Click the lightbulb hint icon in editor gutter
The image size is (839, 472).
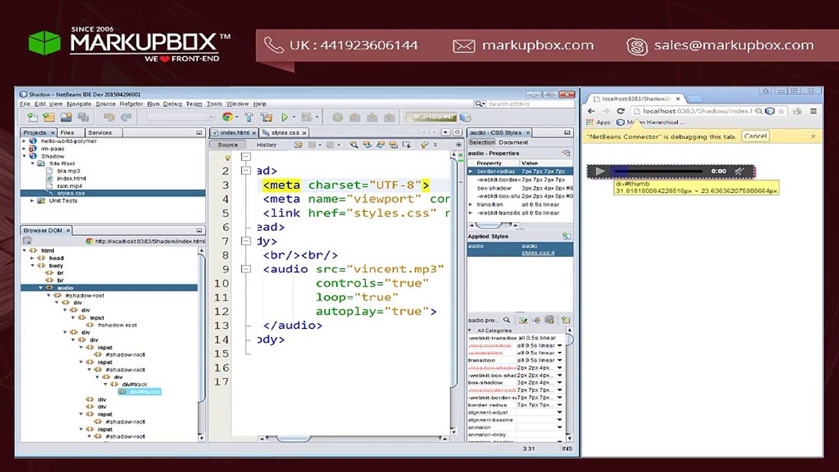[x=227, y=157]
